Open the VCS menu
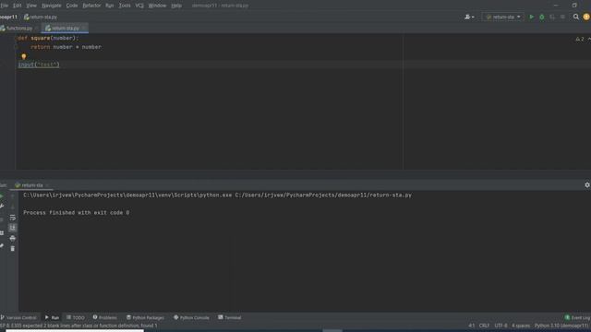591x332 pixels. (x=139, y=6)
